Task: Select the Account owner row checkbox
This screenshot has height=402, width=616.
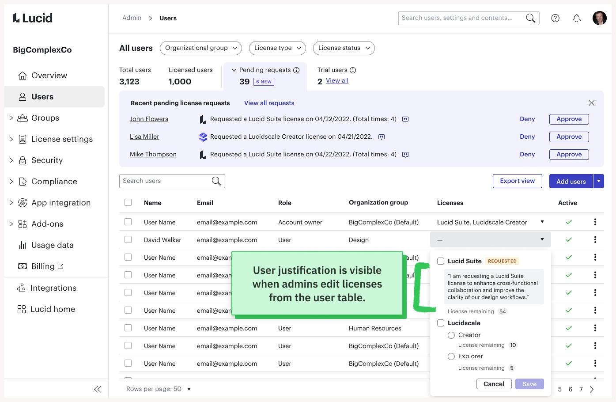Action: coord(128,222)
